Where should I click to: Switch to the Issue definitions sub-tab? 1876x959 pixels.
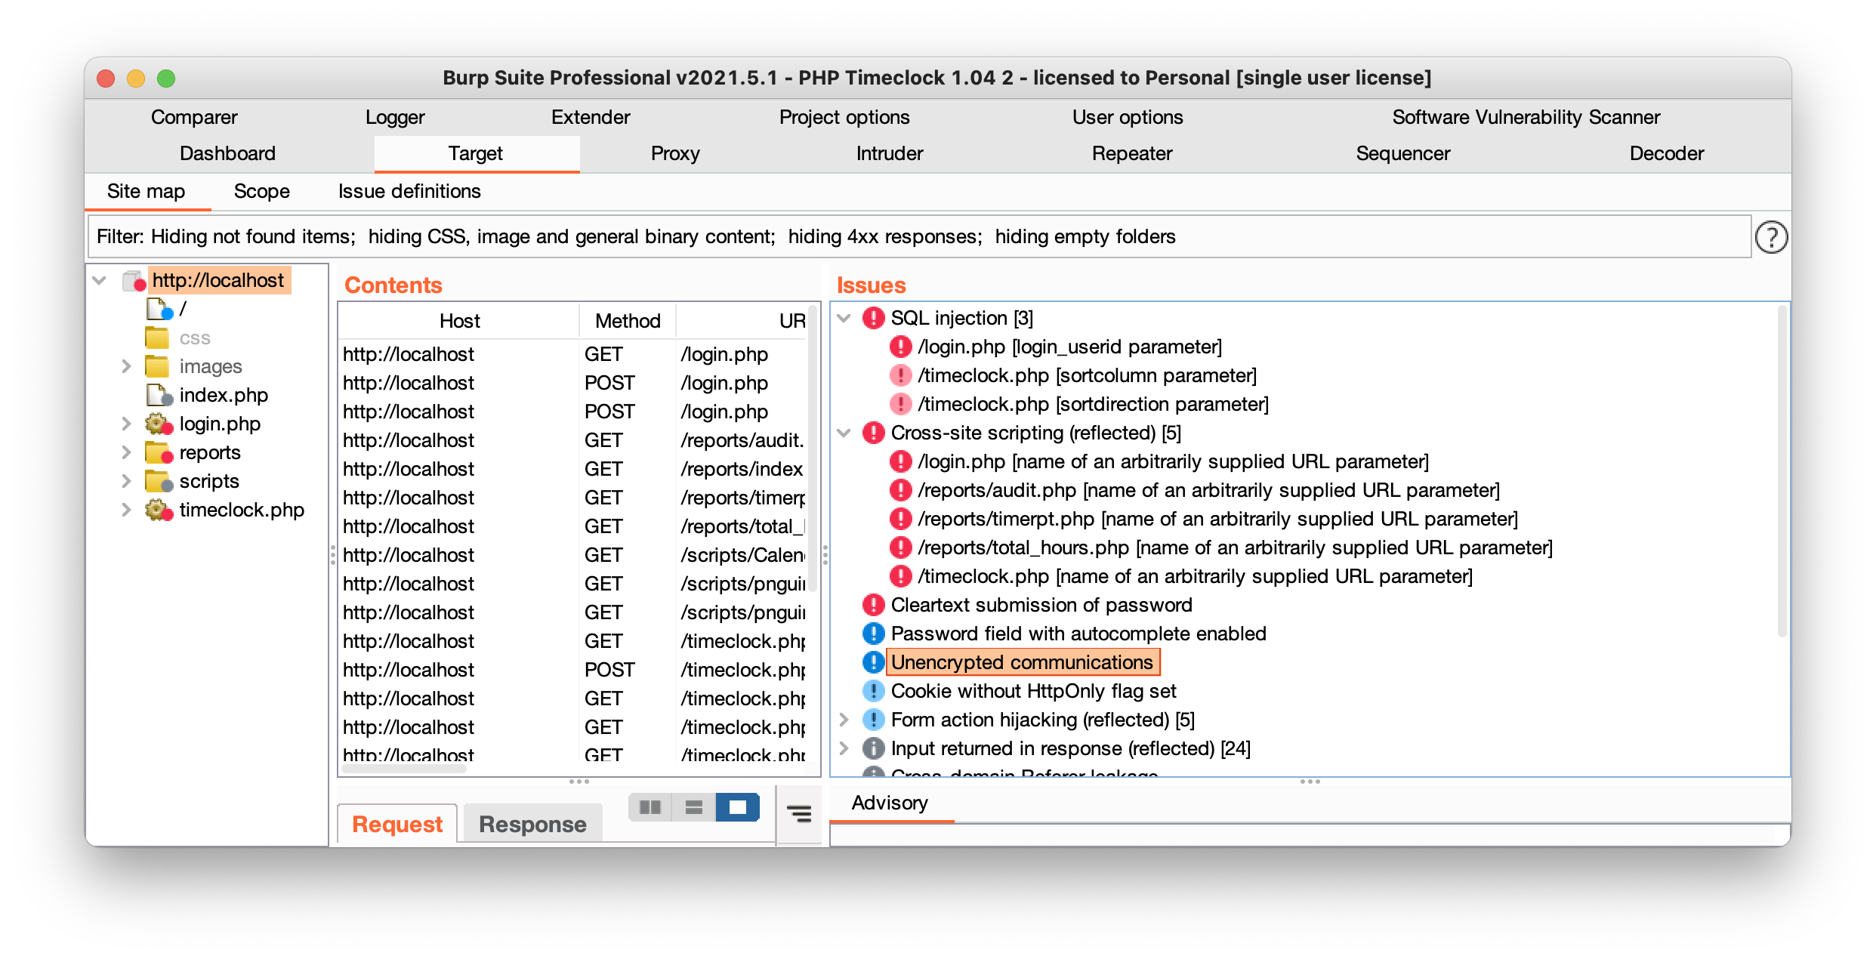tap(409, 191)
